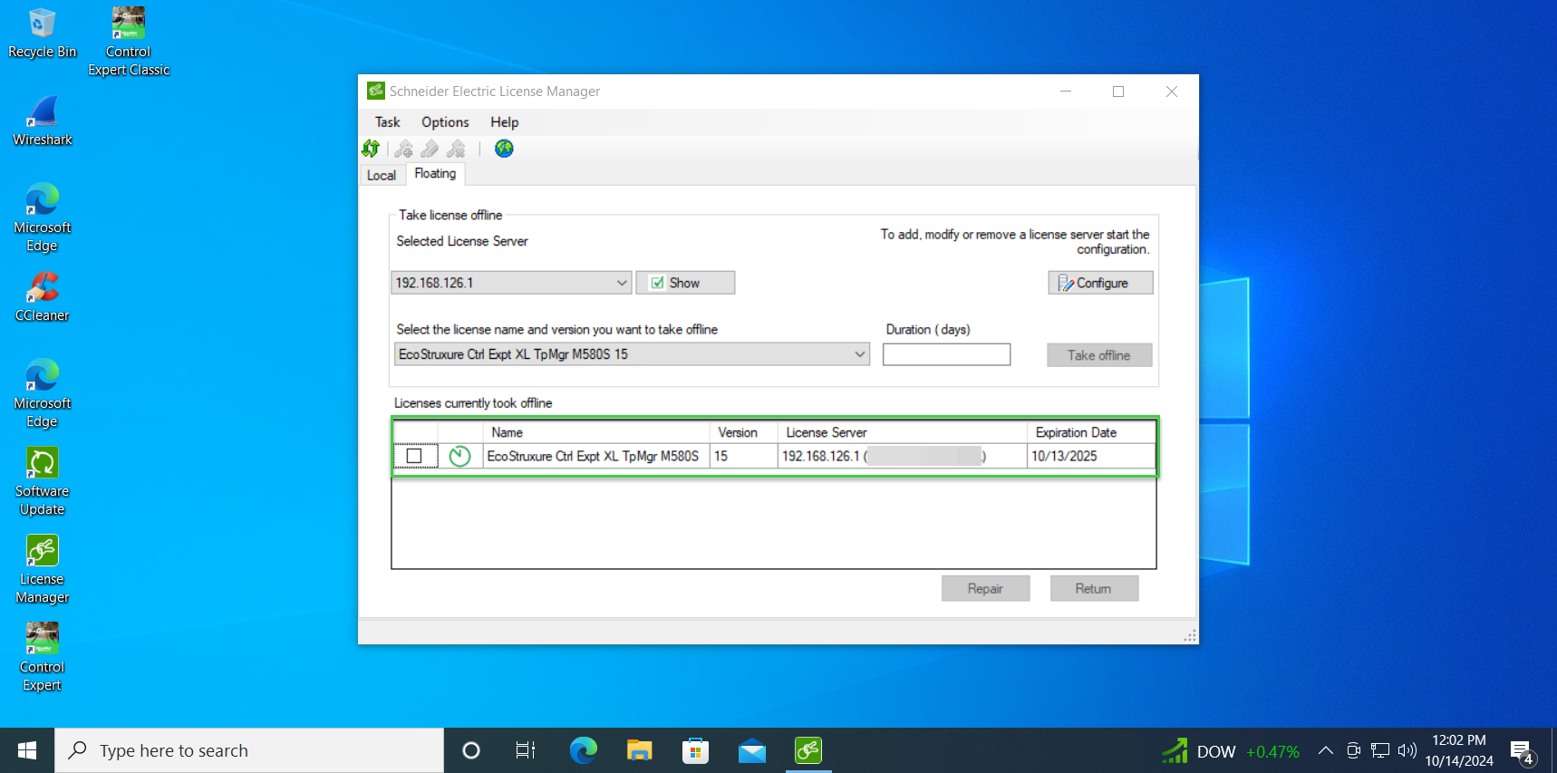Open the network icon in system tray
Viewport: 1557px width, 773px height.
tap(1380, 750)
